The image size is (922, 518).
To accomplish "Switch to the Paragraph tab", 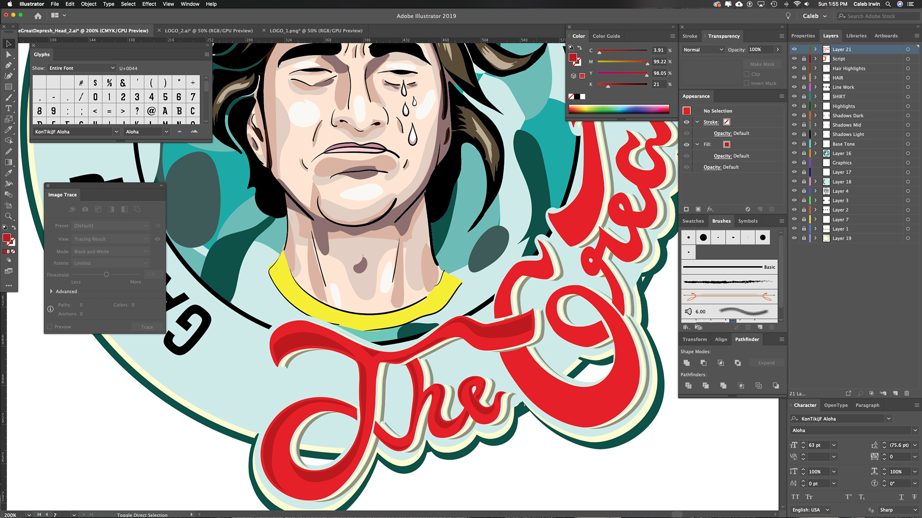I will (x=867, y=405).
